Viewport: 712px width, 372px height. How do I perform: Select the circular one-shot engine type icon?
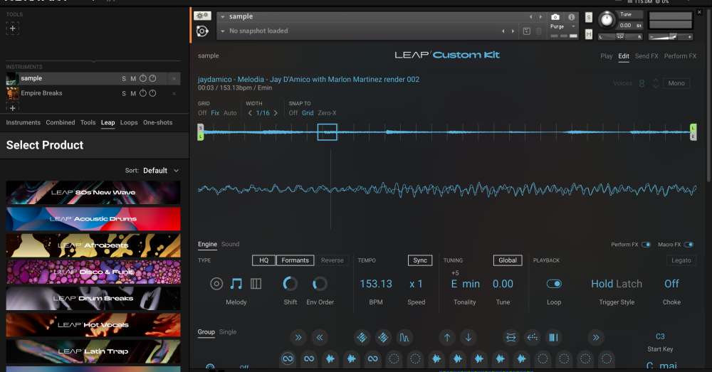tap(216, 284)
